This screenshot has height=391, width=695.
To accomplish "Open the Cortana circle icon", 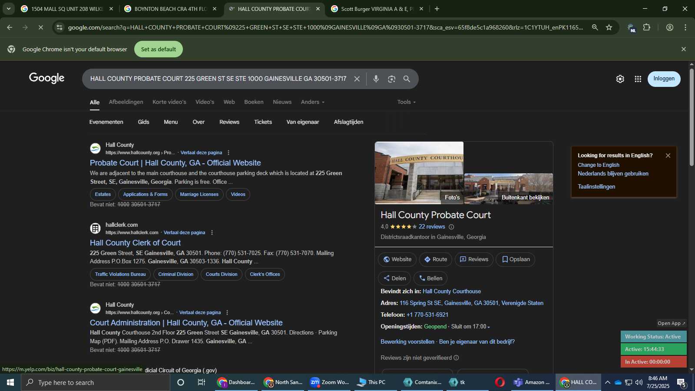I will [x=181, y=382].
